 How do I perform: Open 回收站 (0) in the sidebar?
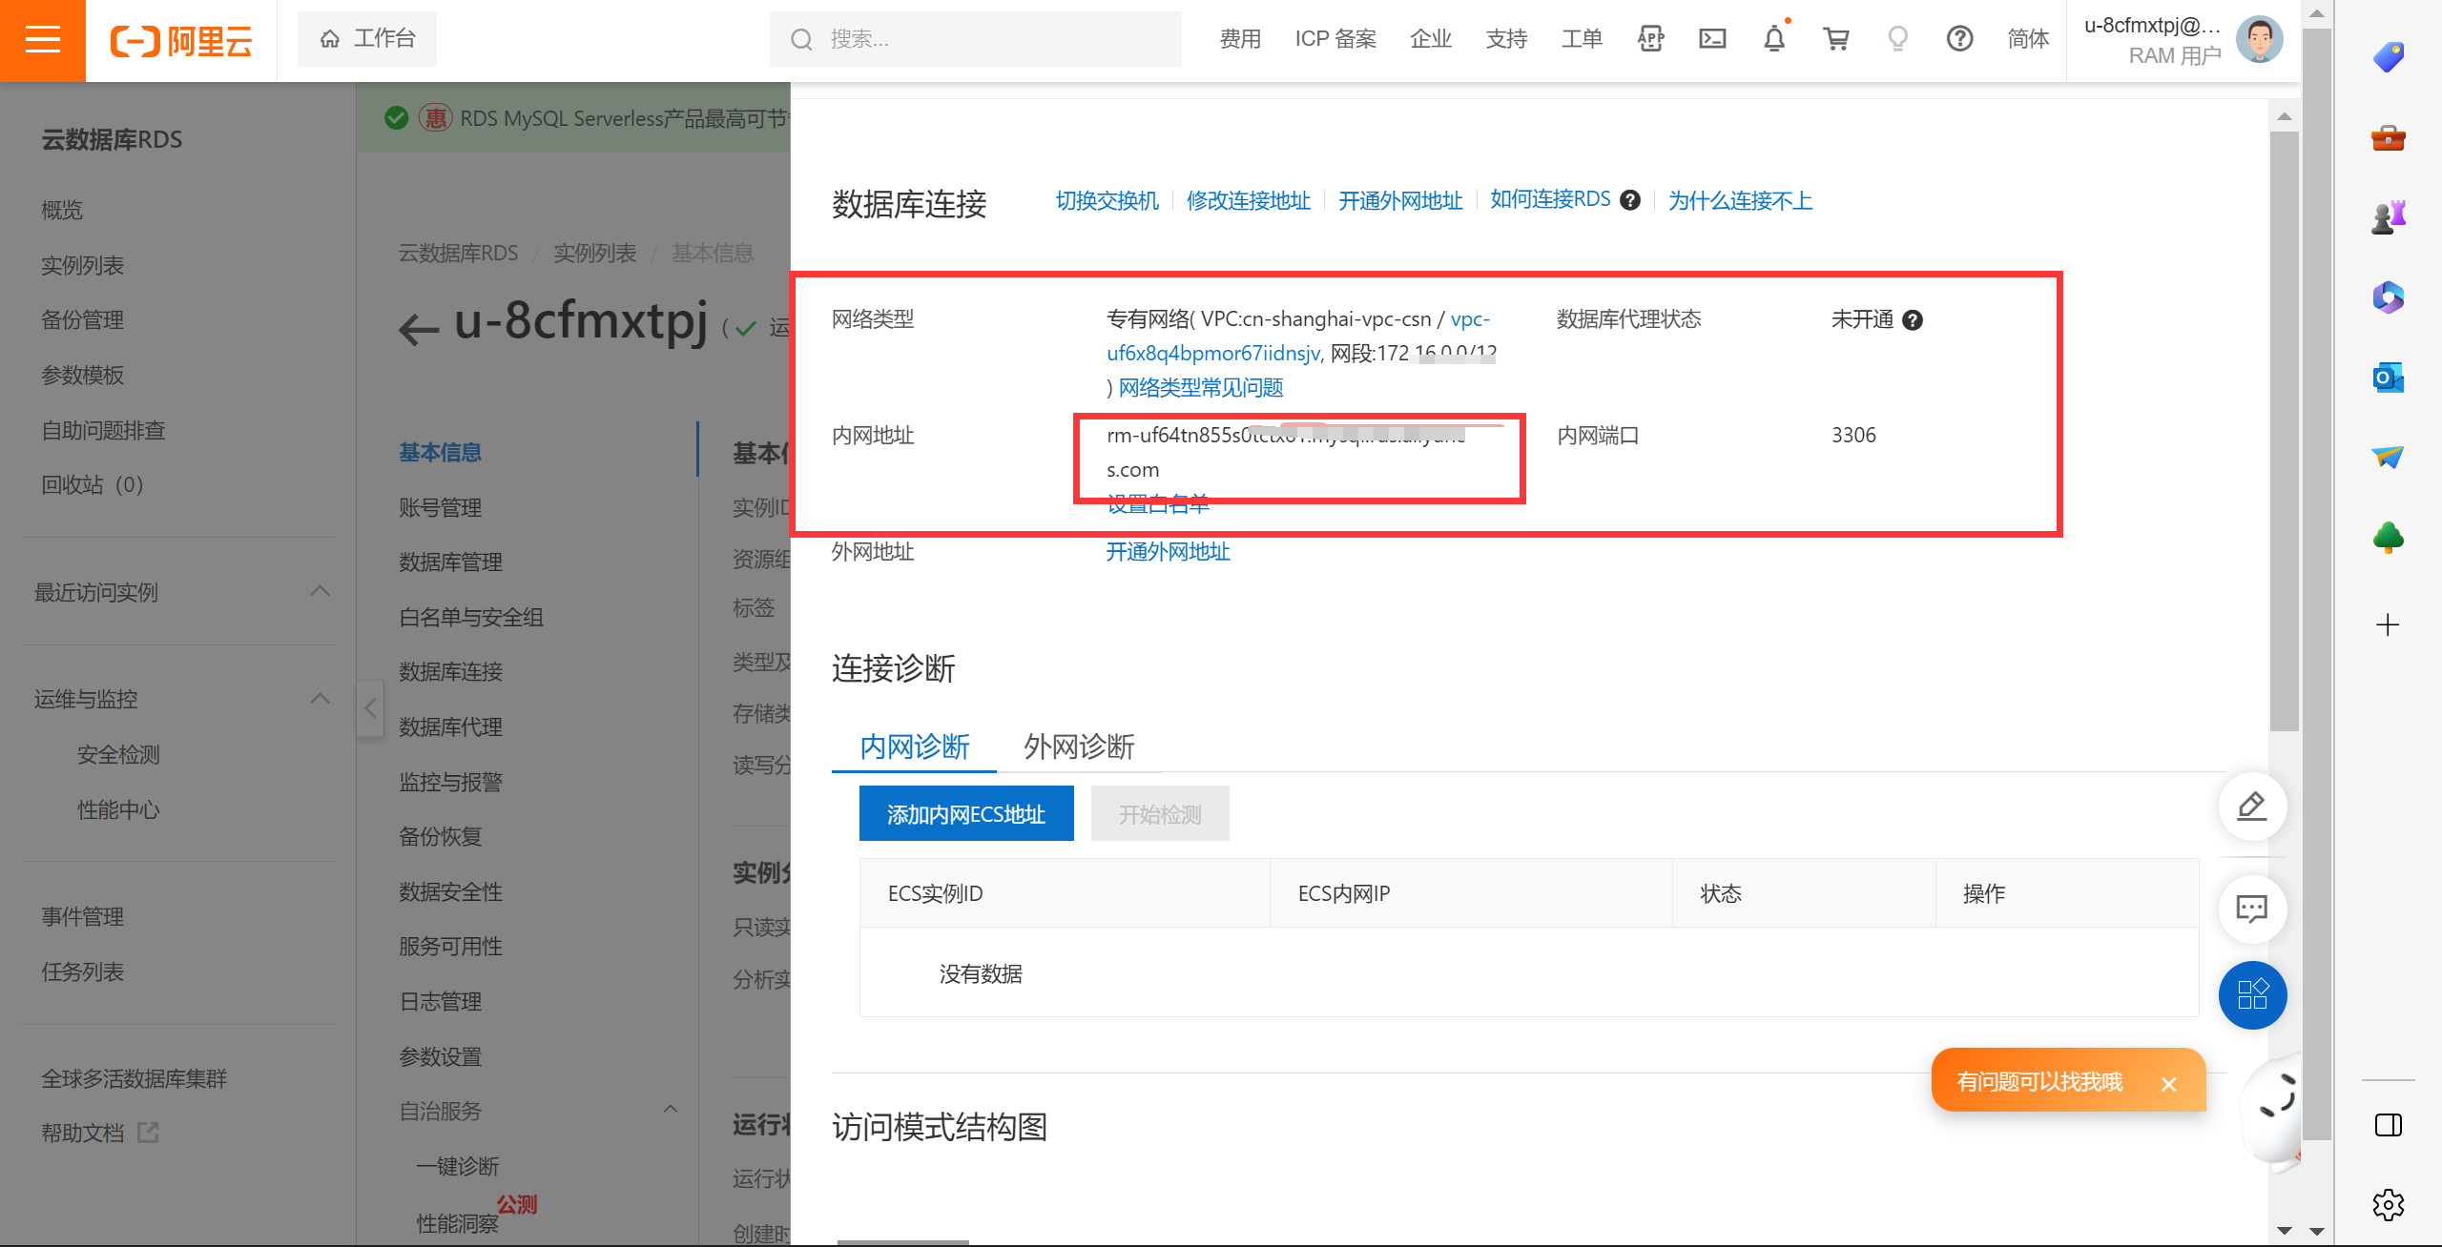pos(93,484)
